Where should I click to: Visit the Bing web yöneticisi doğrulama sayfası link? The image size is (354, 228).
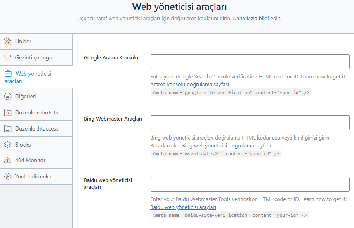tap(226, 146)
